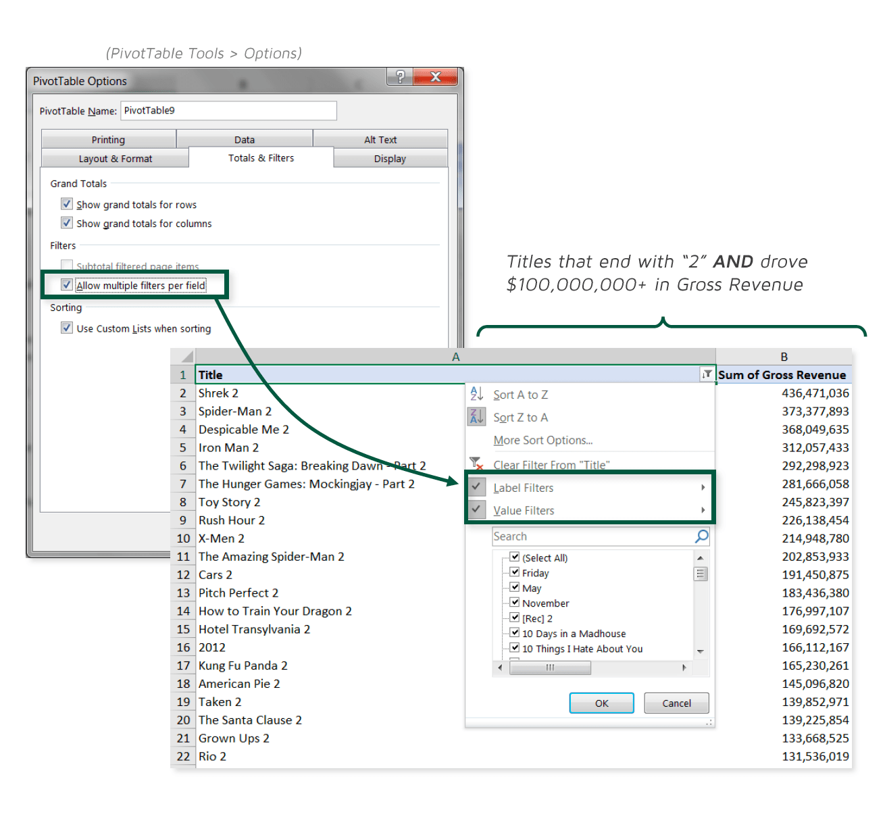Click the Label Filters checkmark icon
Viewport: 885px width, 827px height.
point(477,486)
